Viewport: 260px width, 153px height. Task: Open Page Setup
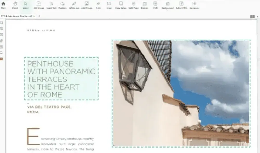121,5
